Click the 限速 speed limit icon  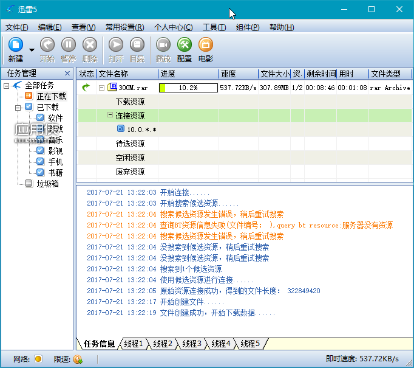[78, 359]
